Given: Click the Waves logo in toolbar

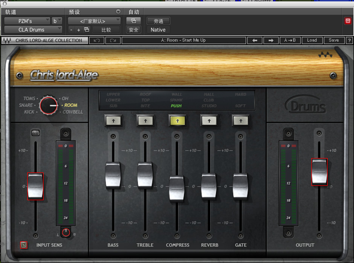Looking at the screenshot, I should [x=7, y=41].
